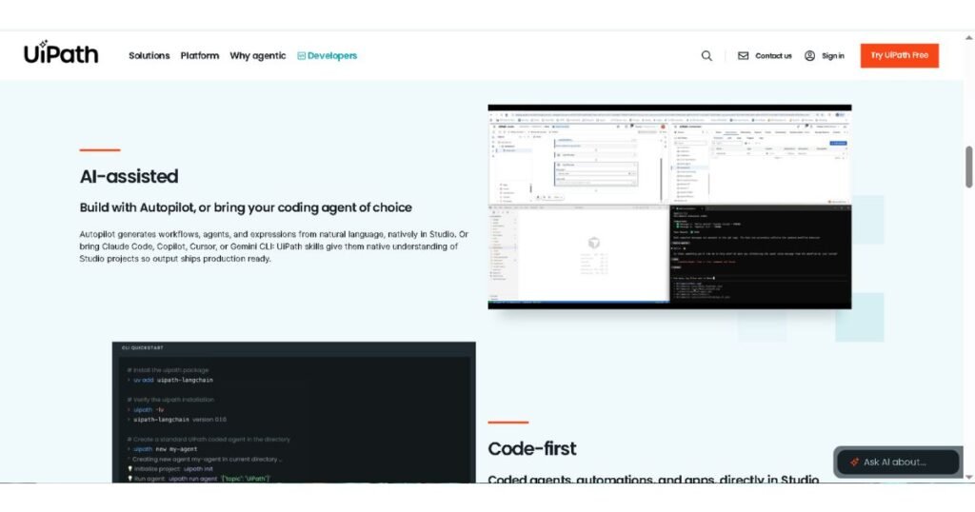This screenshot has width=975, height=512.
Task: Click the Sign in link
Action: [x=832, y=55]
